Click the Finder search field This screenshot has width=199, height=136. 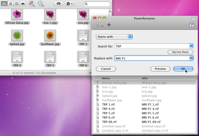(x=97, y=4)
